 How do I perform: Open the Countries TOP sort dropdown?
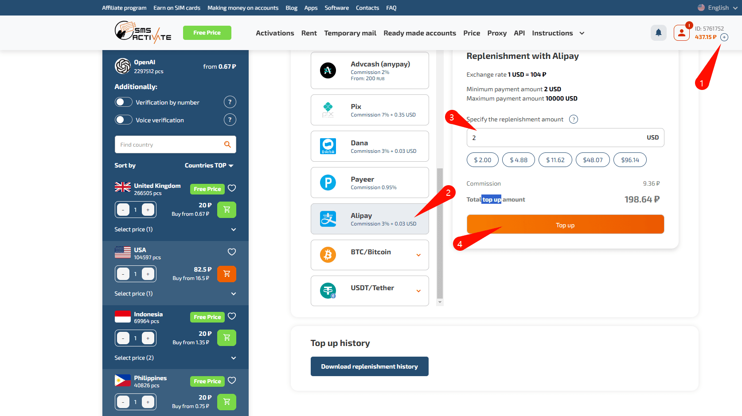click(x=209, y=165)
